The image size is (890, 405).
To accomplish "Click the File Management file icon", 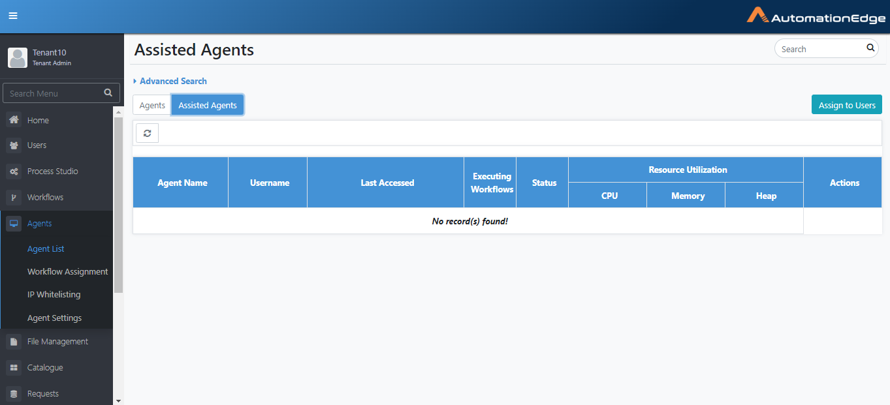I will pyautogui.click(x=14, y=341).
